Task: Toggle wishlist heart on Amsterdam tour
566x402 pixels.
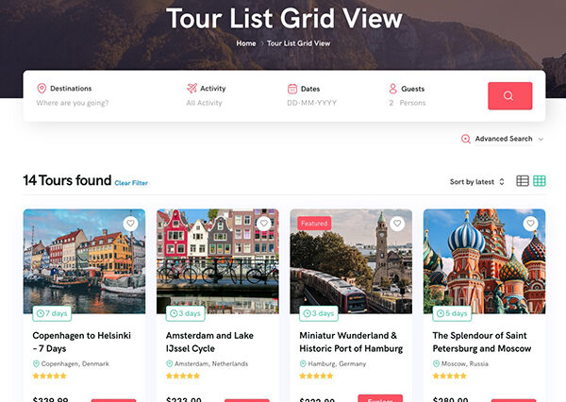Action: (x=264, y=224)
